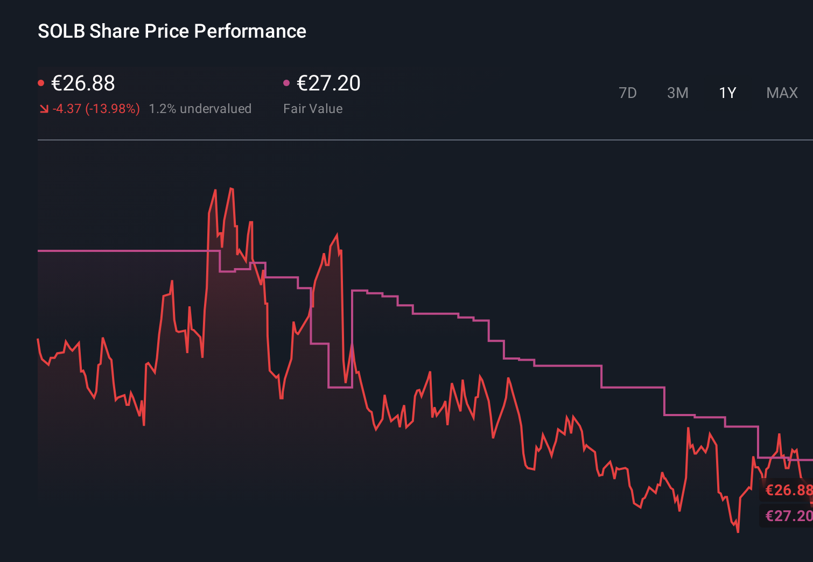Select the MAX time range
The width and height of the screenshot is (813, 562).
click(x=781, y=93)
